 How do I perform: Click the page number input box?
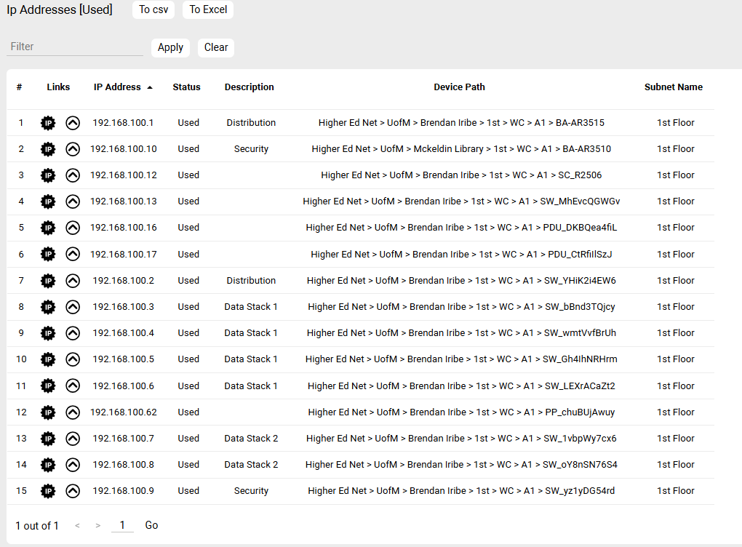122,525
